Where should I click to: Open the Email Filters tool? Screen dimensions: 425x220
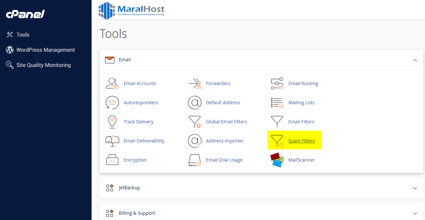[301, 122]
